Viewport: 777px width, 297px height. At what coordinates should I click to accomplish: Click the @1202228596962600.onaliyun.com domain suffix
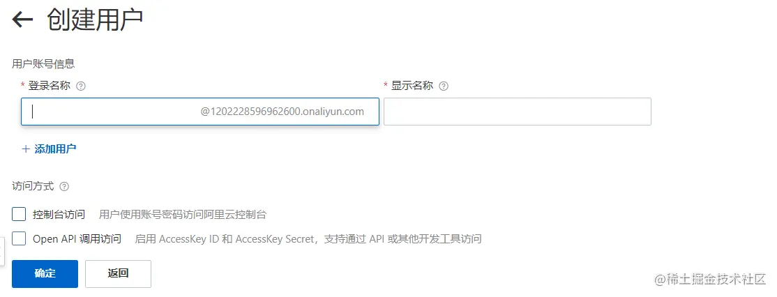click(x=282, y=112)
